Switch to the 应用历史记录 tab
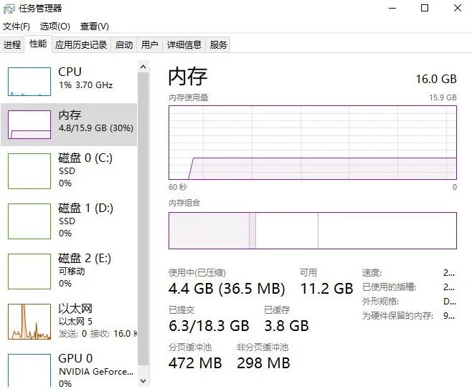Image resolution: width=472 pixels, height=389 pixels. 81,44
